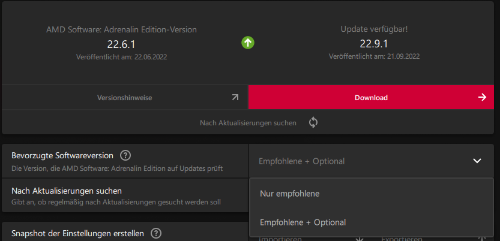Click the green update-available arrow icon
This screenshot has width=500, height=241.
[x=248, y=43]
